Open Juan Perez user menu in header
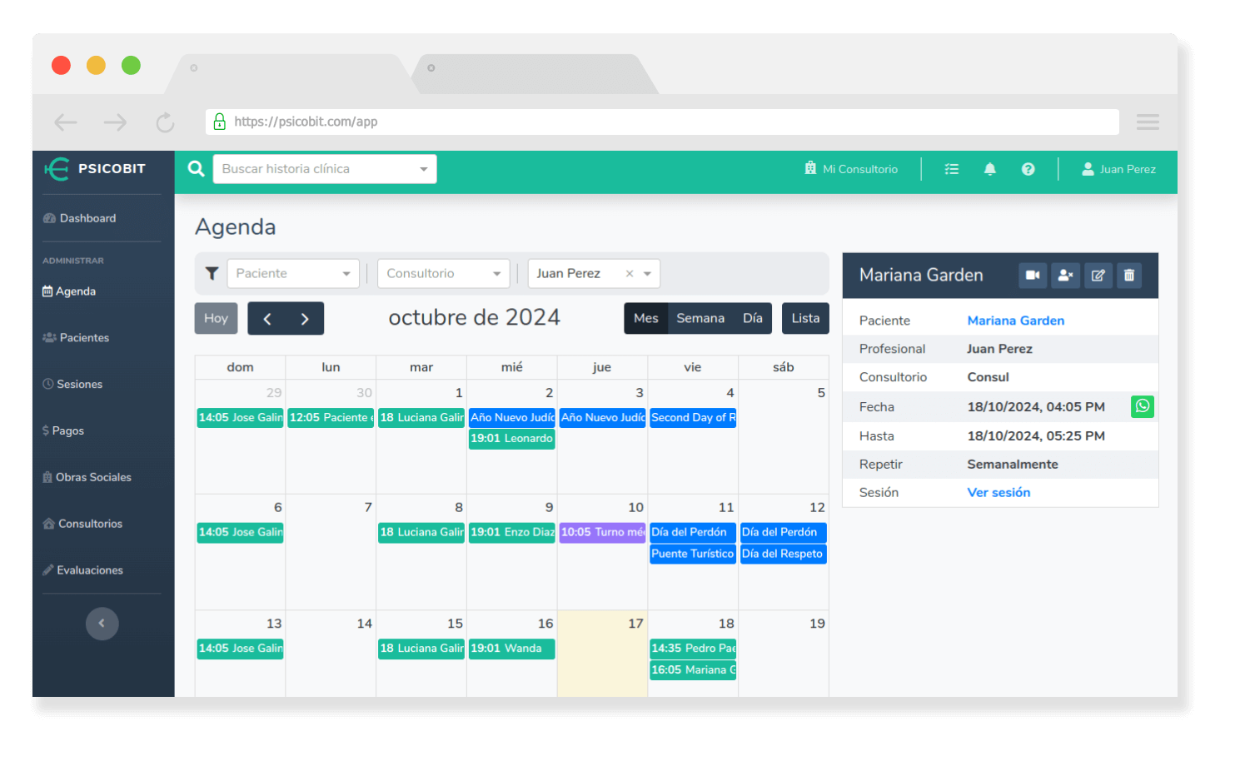Viewport: 1235px width, 766px height. 1118,169
